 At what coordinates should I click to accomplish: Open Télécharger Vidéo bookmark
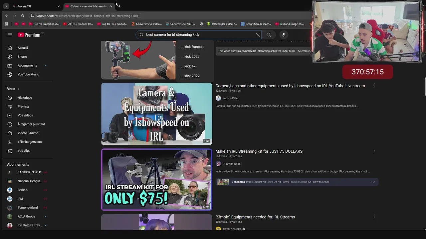(x=222, y=24)
